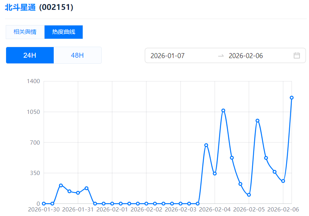Select the small peak near 210 after 2026-01-30
This screenshot has height=216, width=309.
(61, 185)
